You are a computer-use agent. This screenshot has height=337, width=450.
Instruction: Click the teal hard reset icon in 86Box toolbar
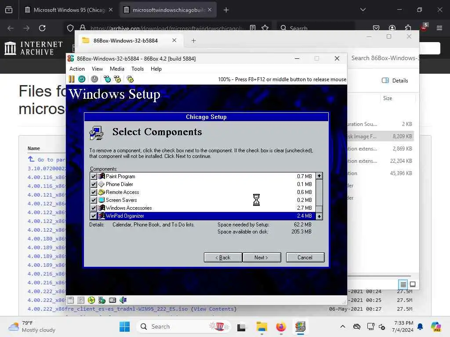82,79
